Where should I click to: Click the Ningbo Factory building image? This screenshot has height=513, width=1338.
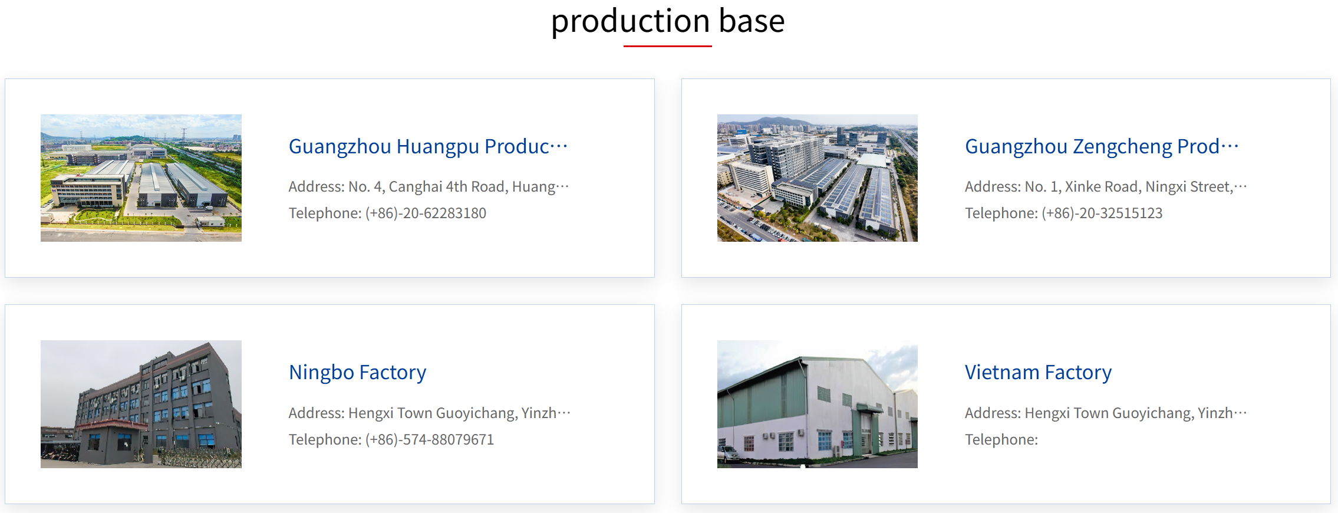(141, 404)
